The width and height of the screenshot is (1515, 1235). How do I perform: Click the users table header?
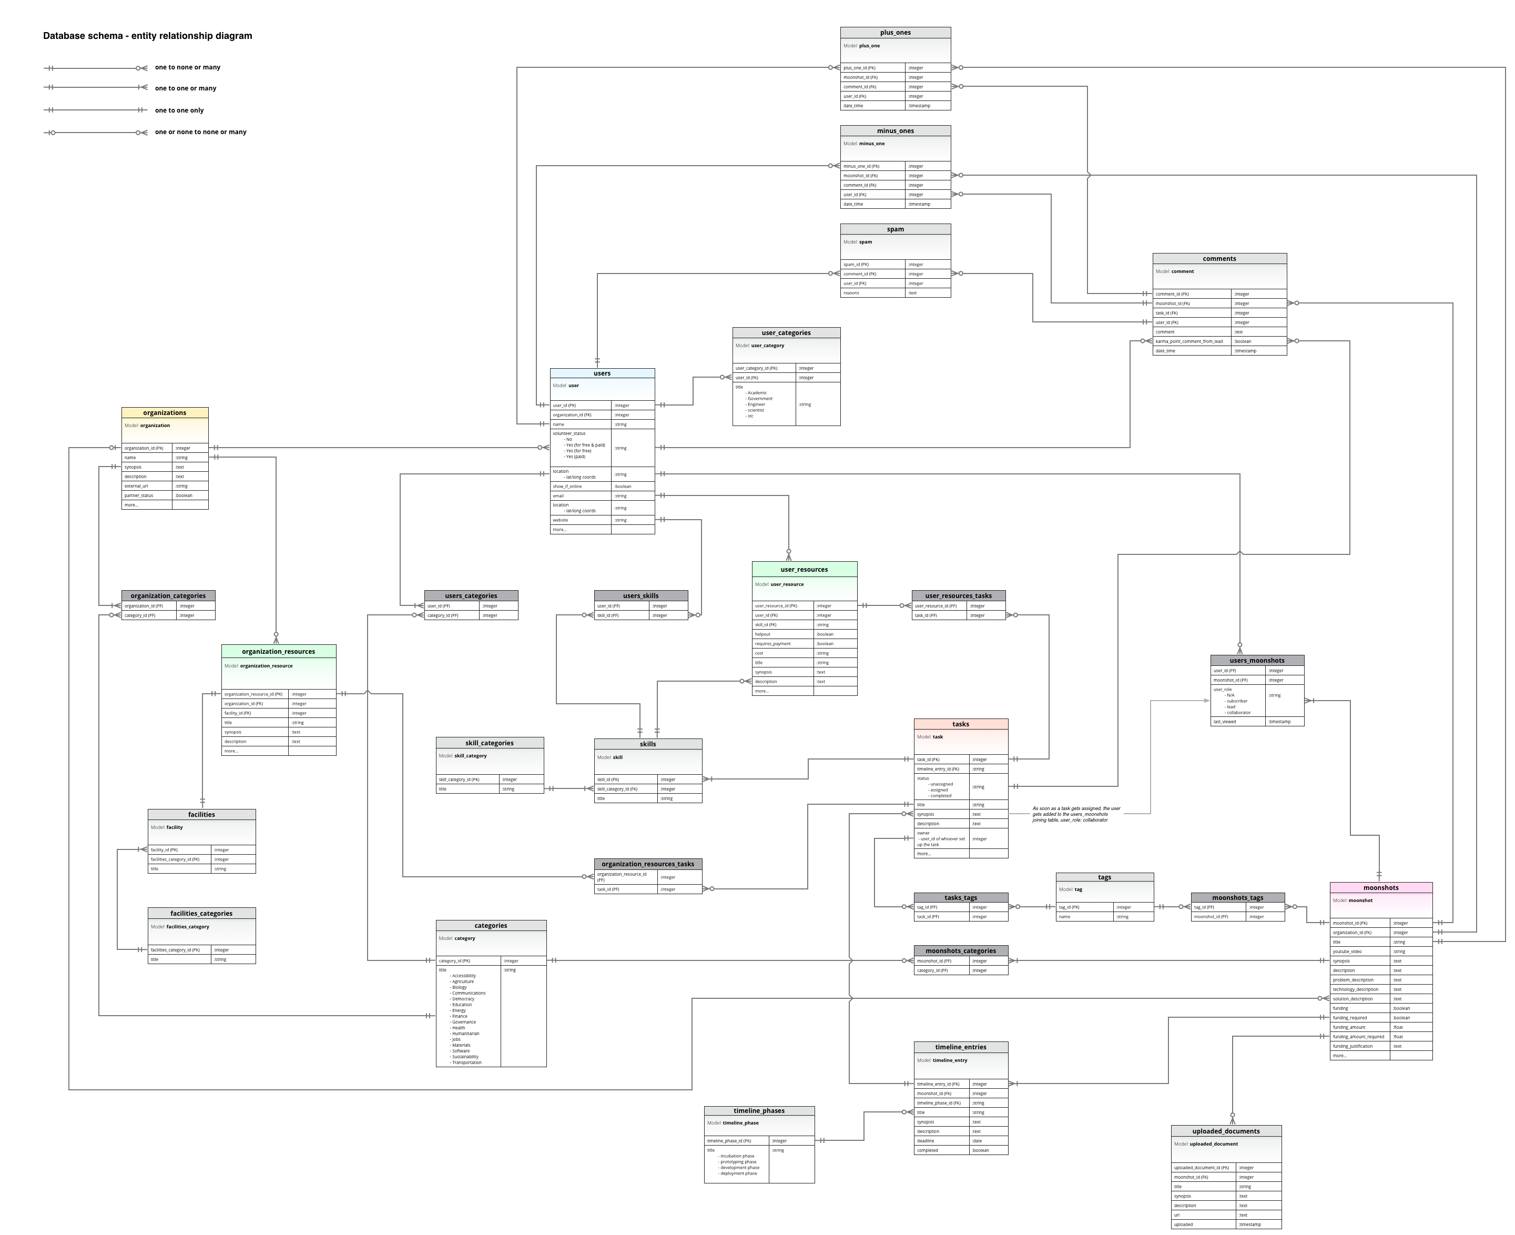pos(602,373)
